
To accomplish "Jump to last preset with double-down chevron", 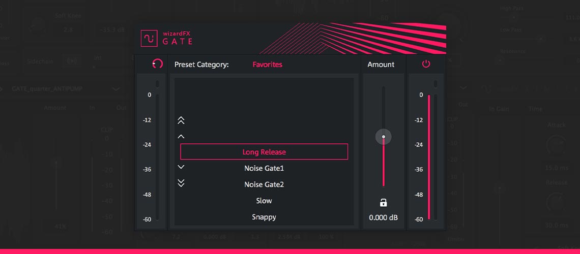I will tap(181, 183).
